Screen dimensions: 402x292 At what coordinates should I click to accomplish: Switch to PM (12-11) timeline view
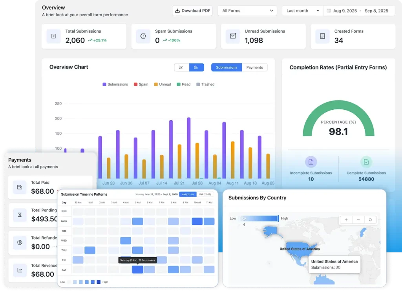click(x=205, y=194)
